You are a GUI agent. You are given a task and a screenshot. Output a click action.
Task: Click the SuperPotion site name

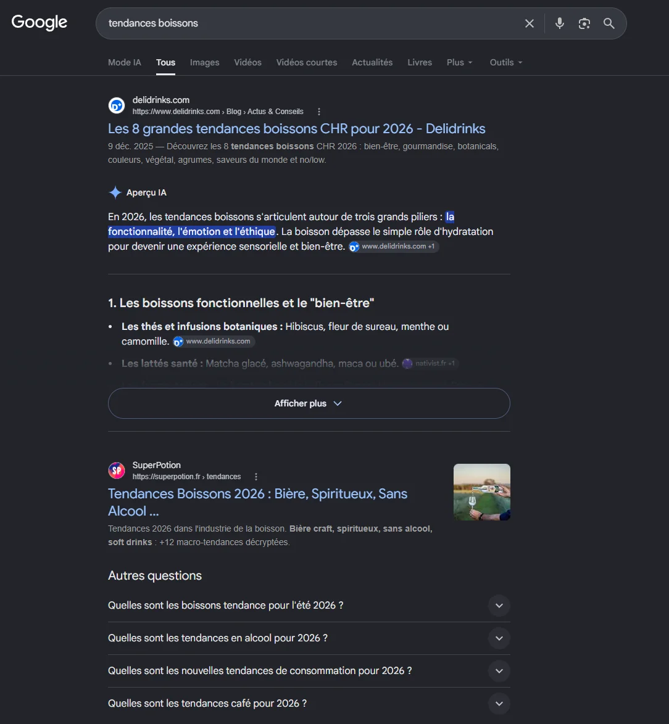coord(156,465)
